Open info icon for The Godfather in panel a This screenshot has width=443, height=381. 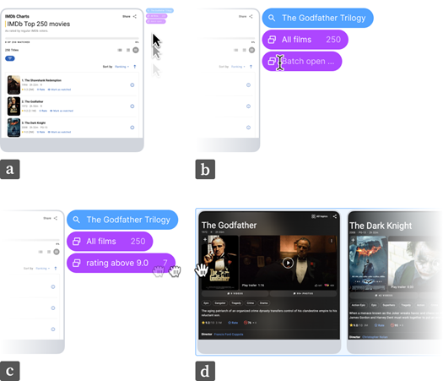132,106
